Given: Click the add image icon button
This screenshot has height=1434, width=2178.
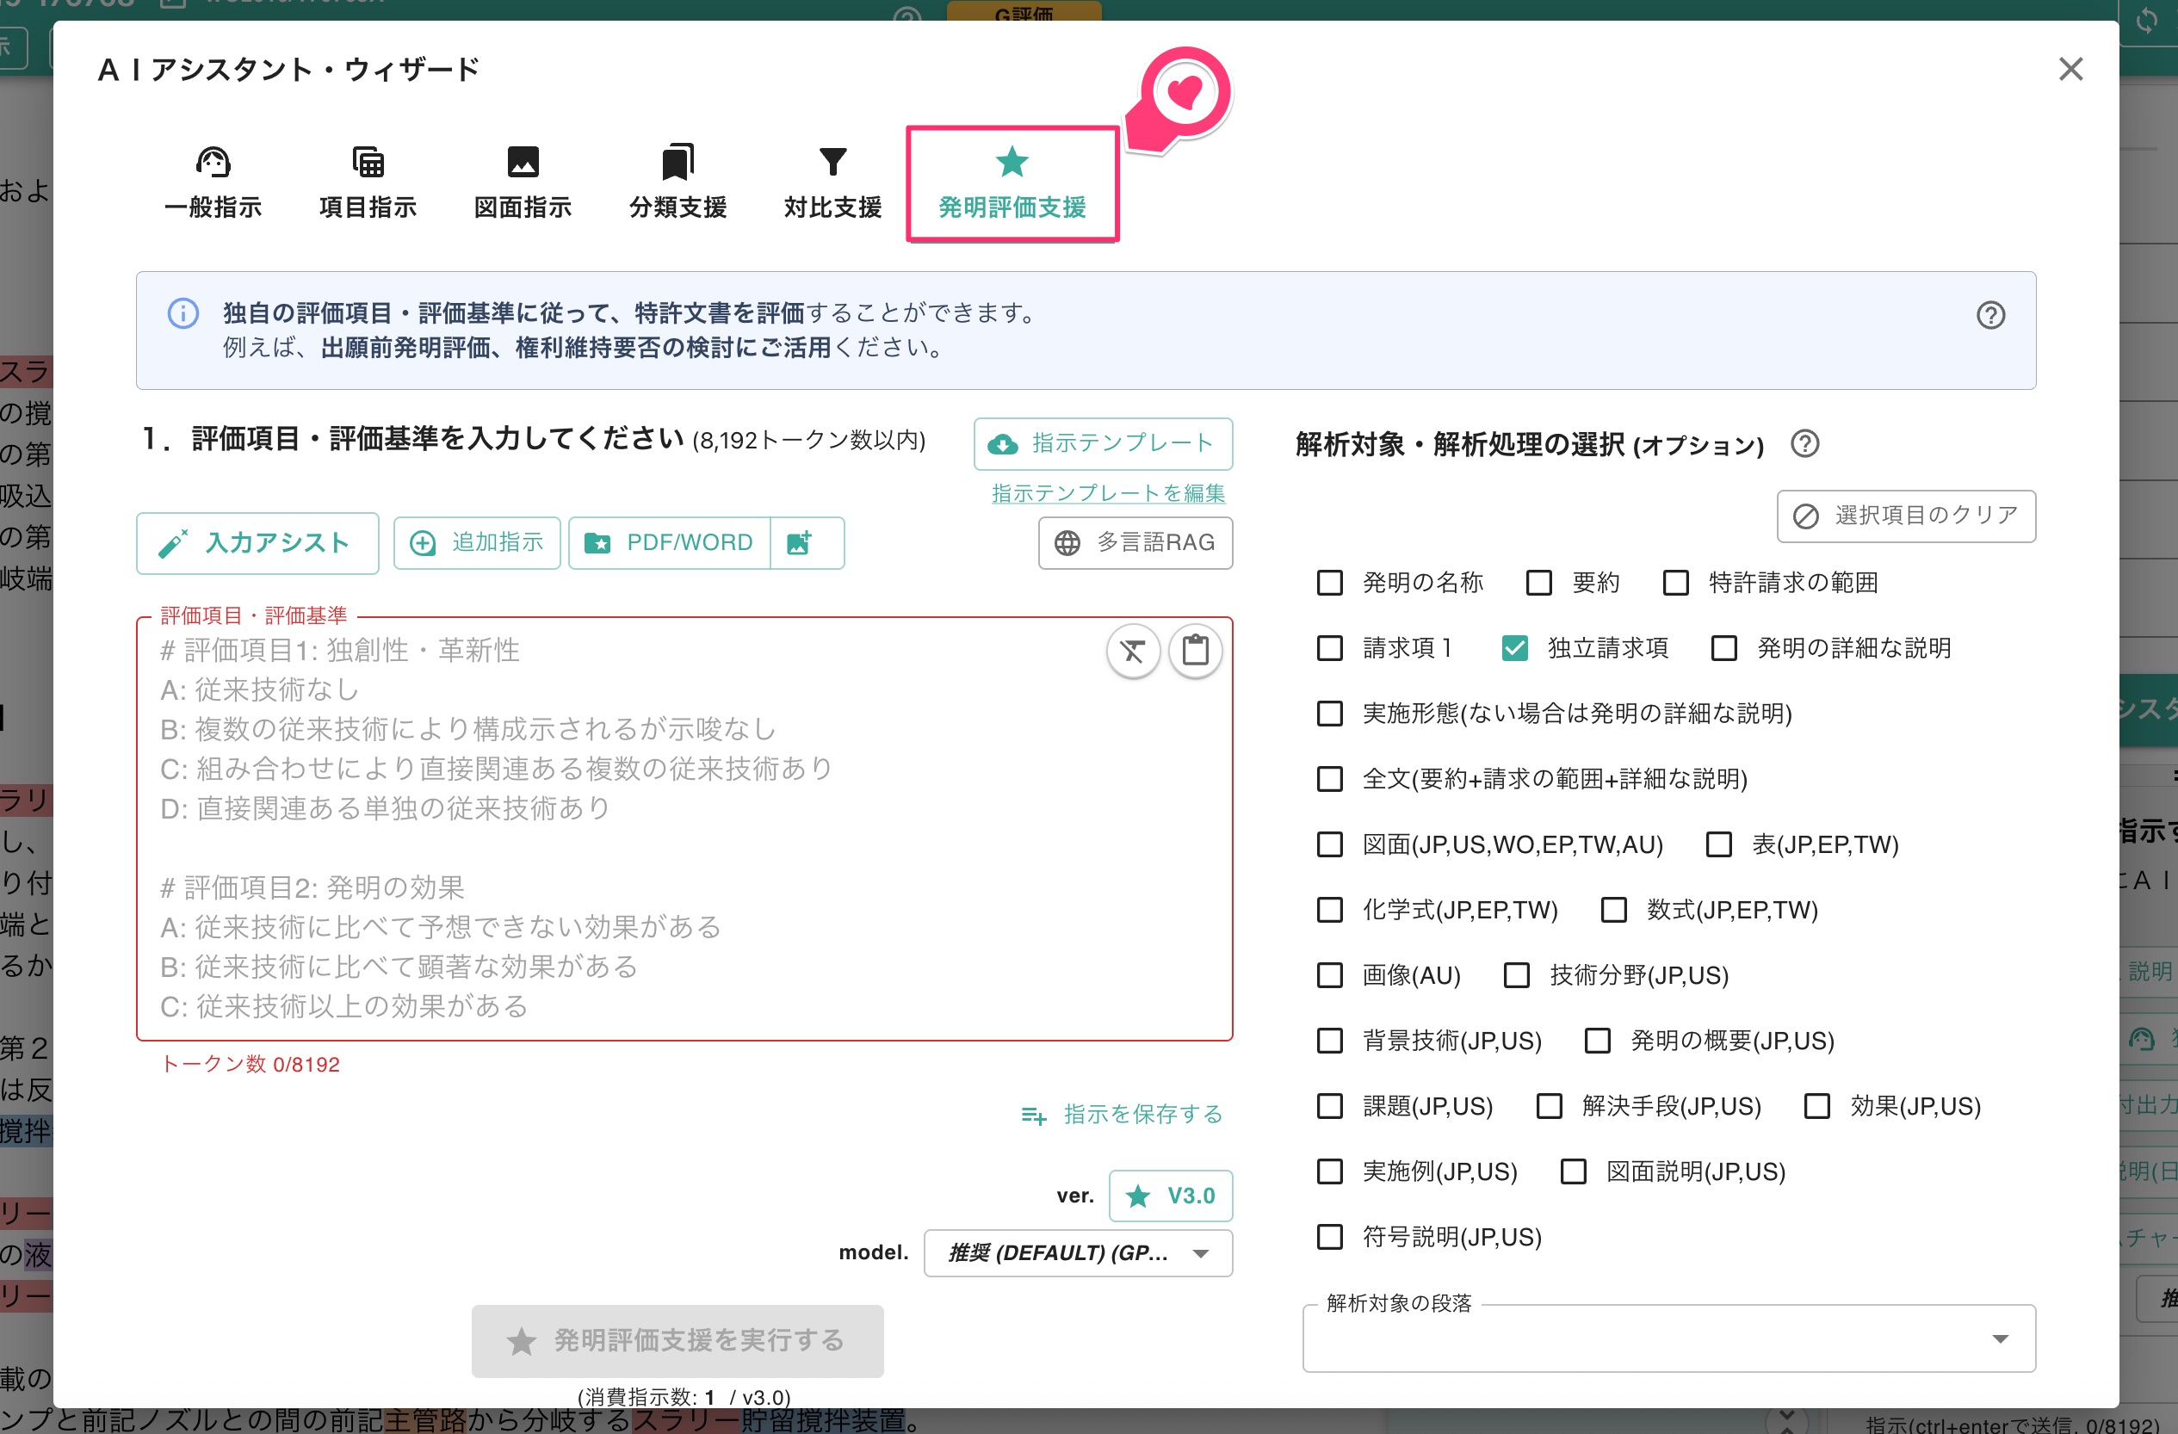Looking at the screenshot, I should coord(807,542).
